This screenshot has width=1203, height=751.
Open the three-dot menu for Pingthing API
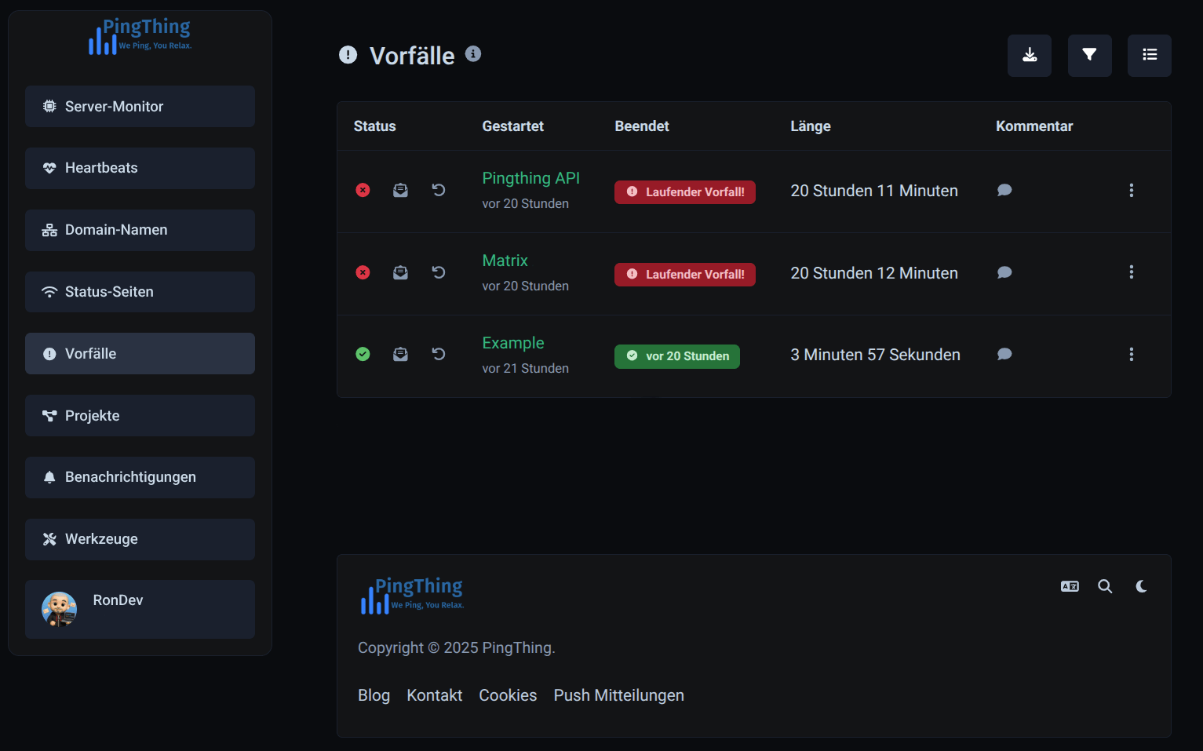1132,190
